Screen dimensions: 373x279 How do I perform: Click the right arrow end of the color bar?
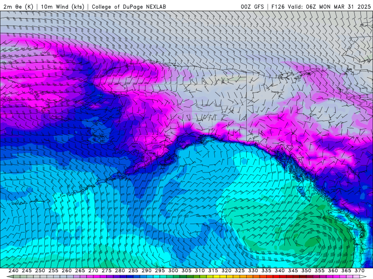point(364,277)
